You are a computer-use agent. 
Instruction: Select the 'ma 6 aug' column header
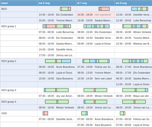click(x=57, y=3)
